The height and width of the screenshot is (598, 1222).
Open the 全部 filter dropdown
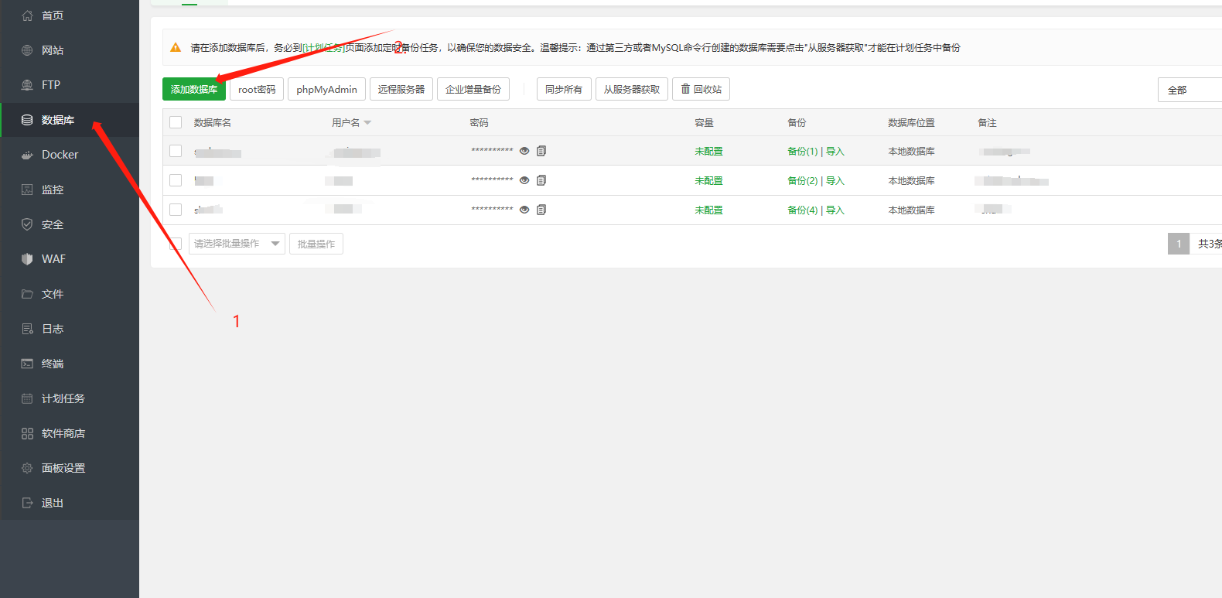(x=1190, y=90)
